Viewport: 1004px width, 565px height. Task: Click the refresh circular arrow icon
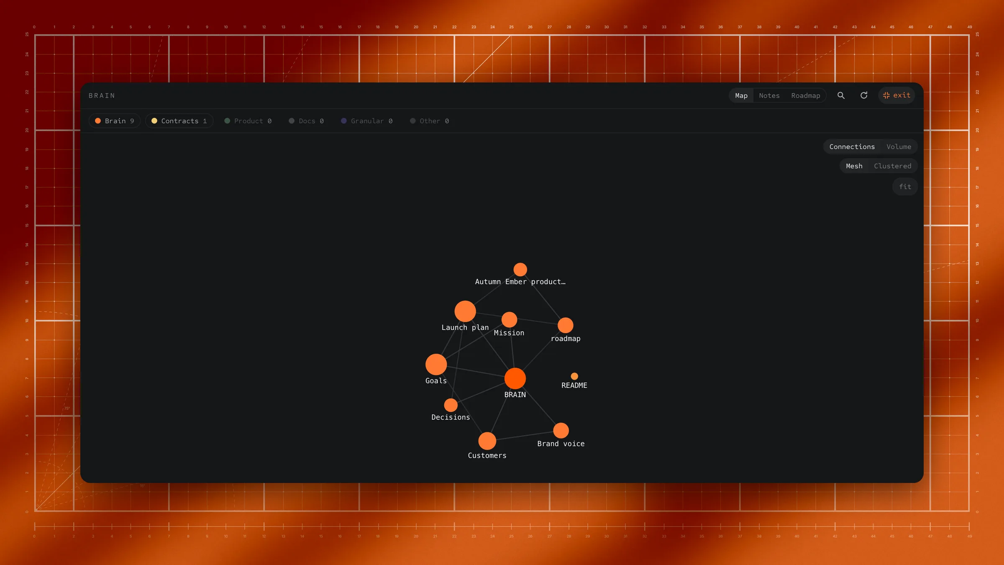863,95
